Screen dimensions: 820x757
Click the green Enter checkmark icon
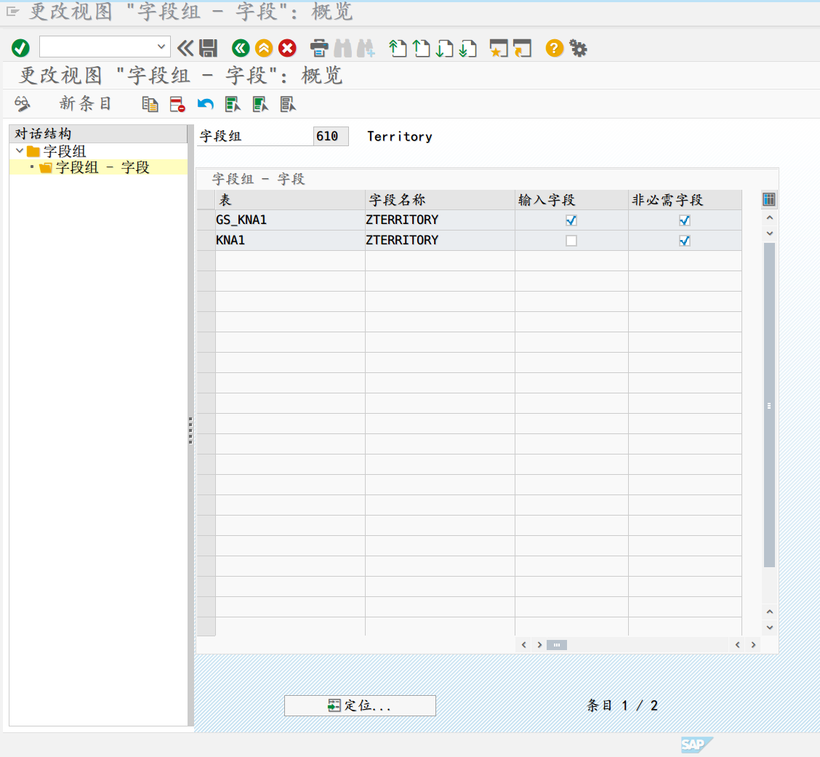pyautogui.click(x=20, y=49)
